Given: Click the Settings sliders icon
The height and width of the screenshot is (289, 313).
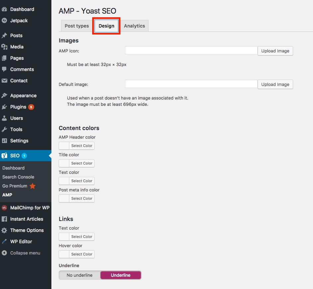Looking at the screenshot, I should (4, 141).
